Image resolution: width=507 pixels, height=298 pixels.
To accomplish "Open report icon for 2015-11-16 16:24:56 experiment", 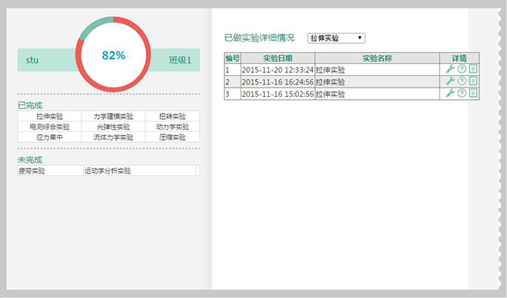I will point(473,81).
